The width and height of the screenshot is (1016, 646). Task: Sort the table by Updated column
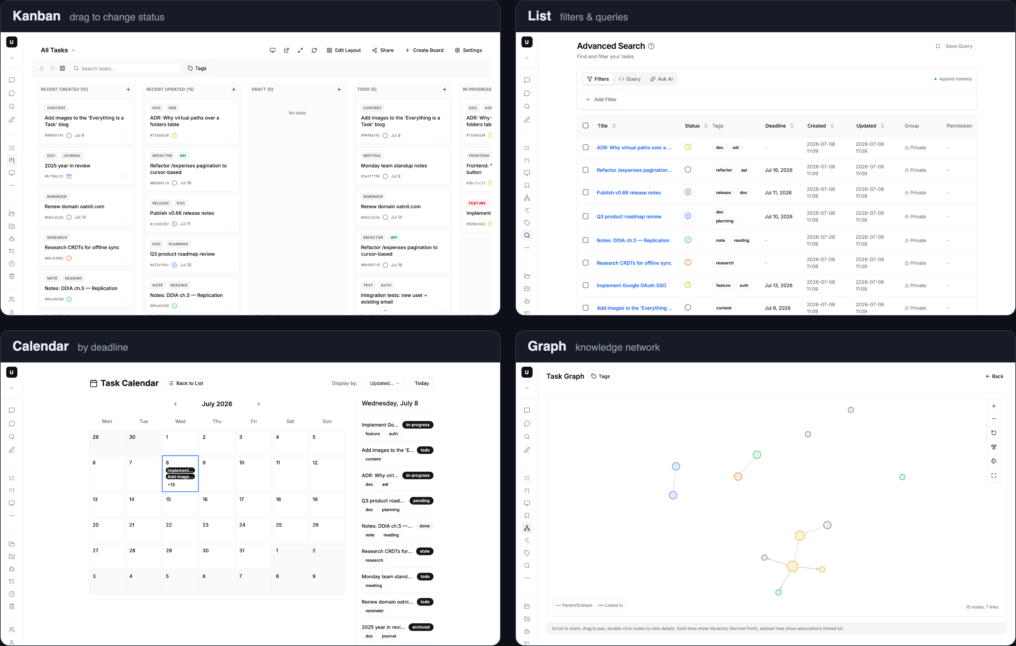[x=871, y=126]
